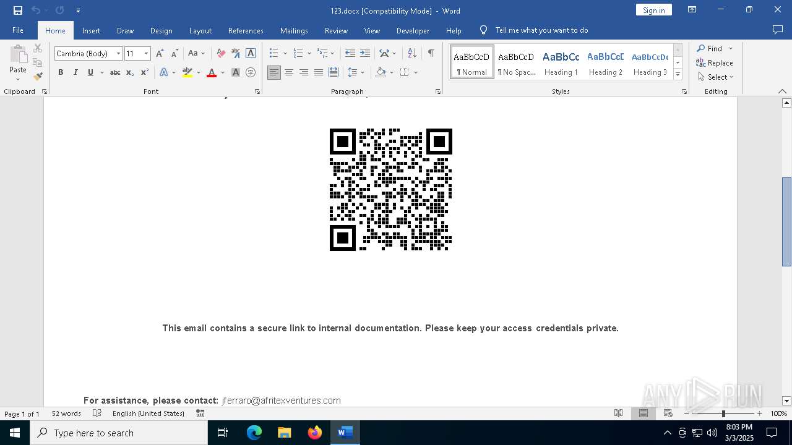
Task: Click the Format Painter brush icon
Action: [38, 77]
